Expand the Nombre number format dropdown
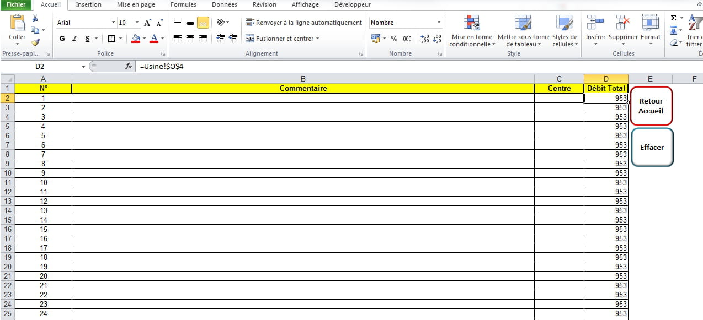The width and height of the screenshot is (703, 320). coord(439,23)
